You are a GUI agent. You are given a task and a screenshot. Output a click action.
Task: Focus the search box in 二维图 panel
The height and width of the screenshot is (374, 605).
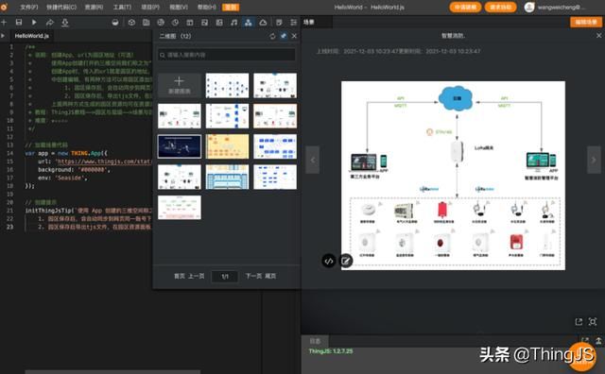coord(227,55)
